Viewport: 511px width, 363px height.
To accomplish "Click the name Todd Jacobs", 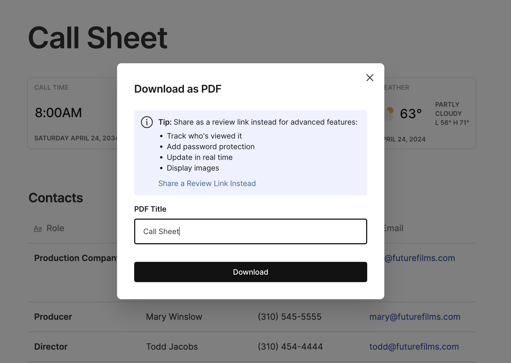I will (x=172, y=347).
